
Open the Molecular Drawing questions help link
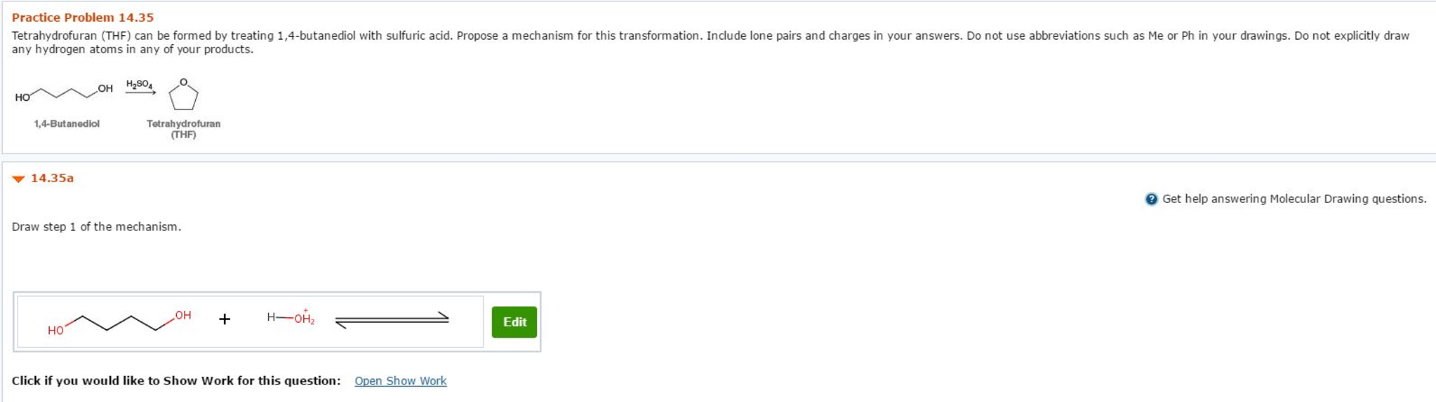tap(1294, 199)
